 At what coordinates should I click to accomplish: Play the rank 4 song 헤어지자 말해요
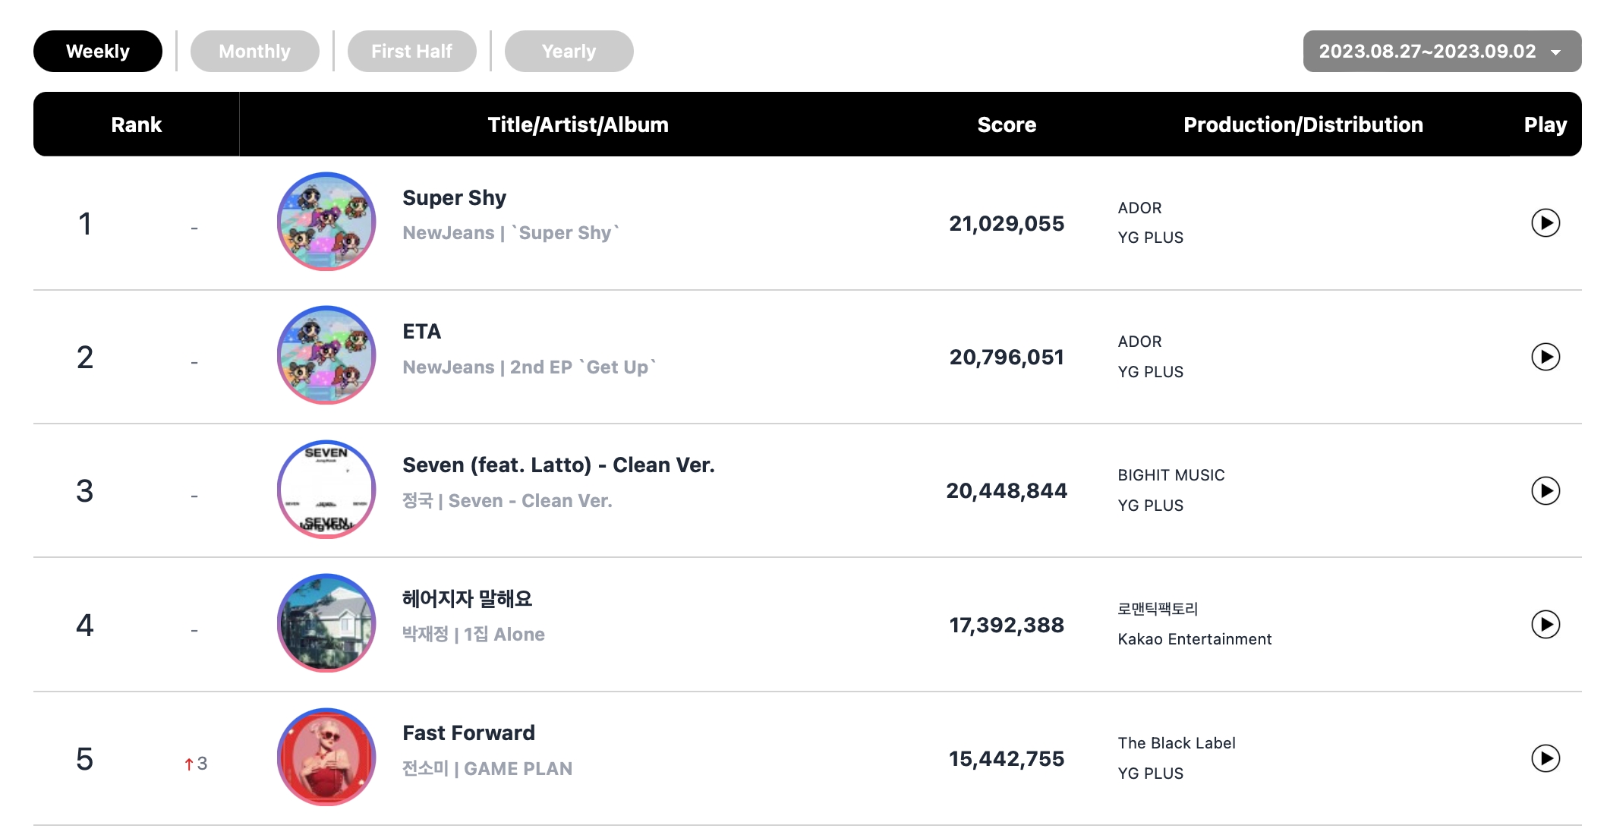pos(1545,625)
